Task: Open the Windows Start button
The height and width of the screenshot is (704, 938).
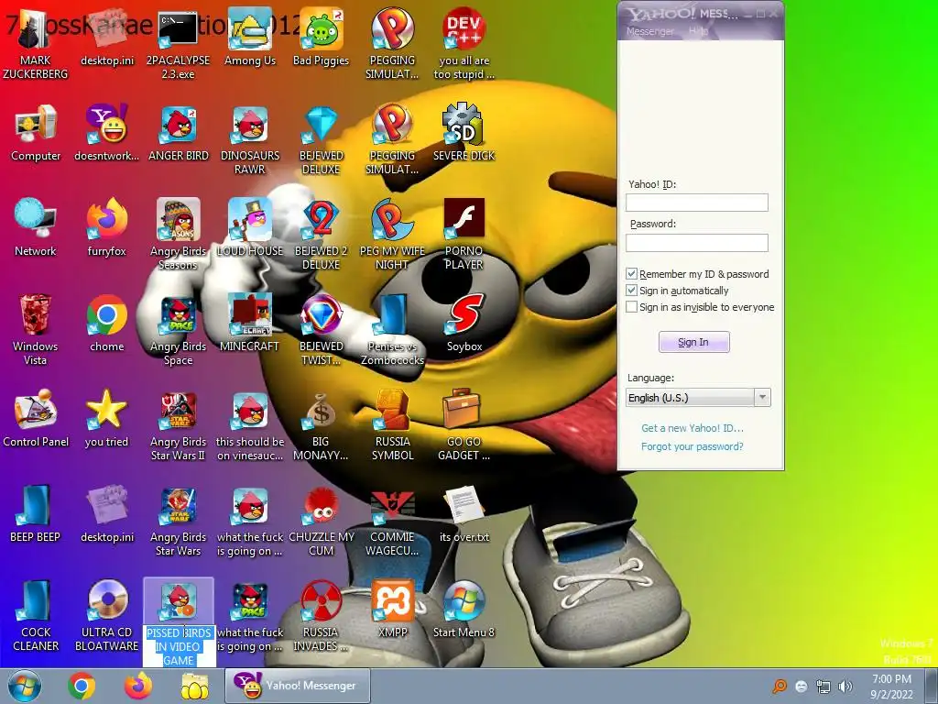Action: (x=25, y=686)
